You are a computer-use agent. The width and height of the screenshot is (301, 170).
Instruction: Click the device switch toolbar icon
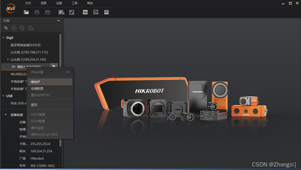[x=62, y=12]
